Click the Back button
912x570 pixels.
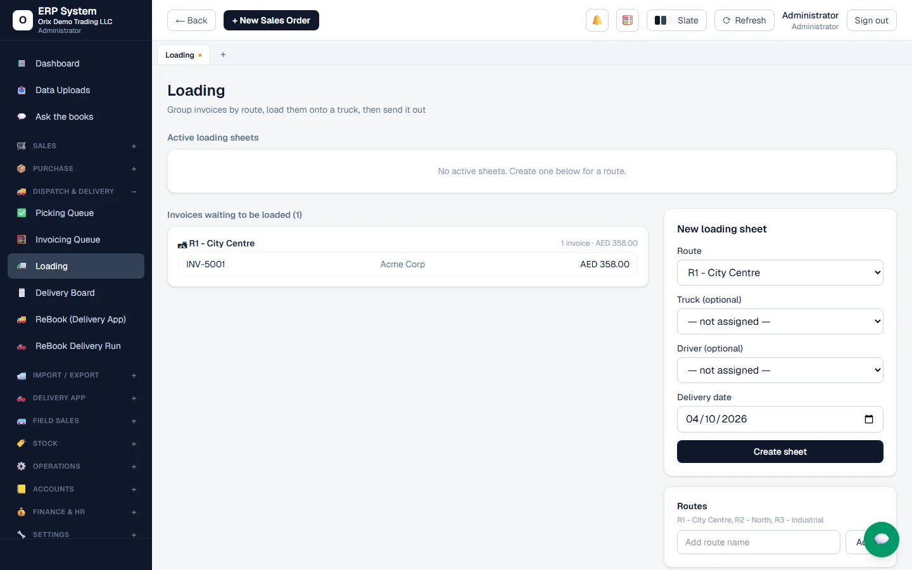pyautogui.click(x=191, y=20)
